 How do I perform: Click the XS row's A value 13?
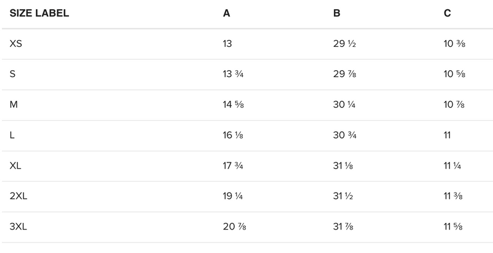[228, 44]
